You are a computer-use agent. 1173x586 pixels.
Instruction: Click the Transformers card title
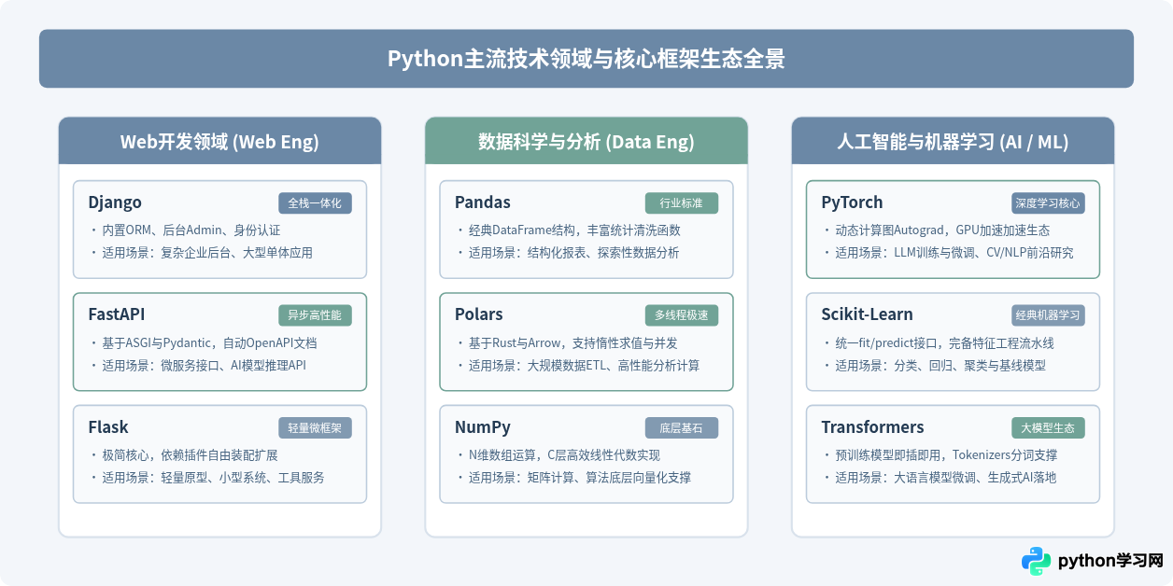click(x=873, y=427)
